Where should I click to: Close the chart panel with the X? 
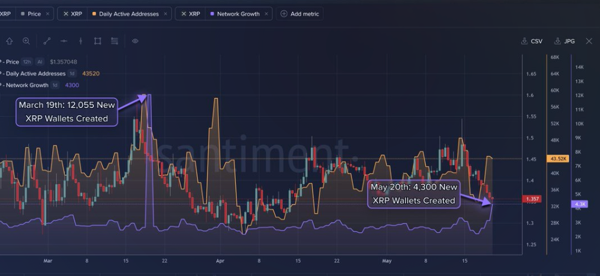[589, 41]
